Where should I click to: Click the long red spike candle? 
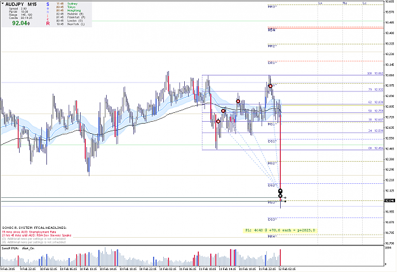coord(280,157)
